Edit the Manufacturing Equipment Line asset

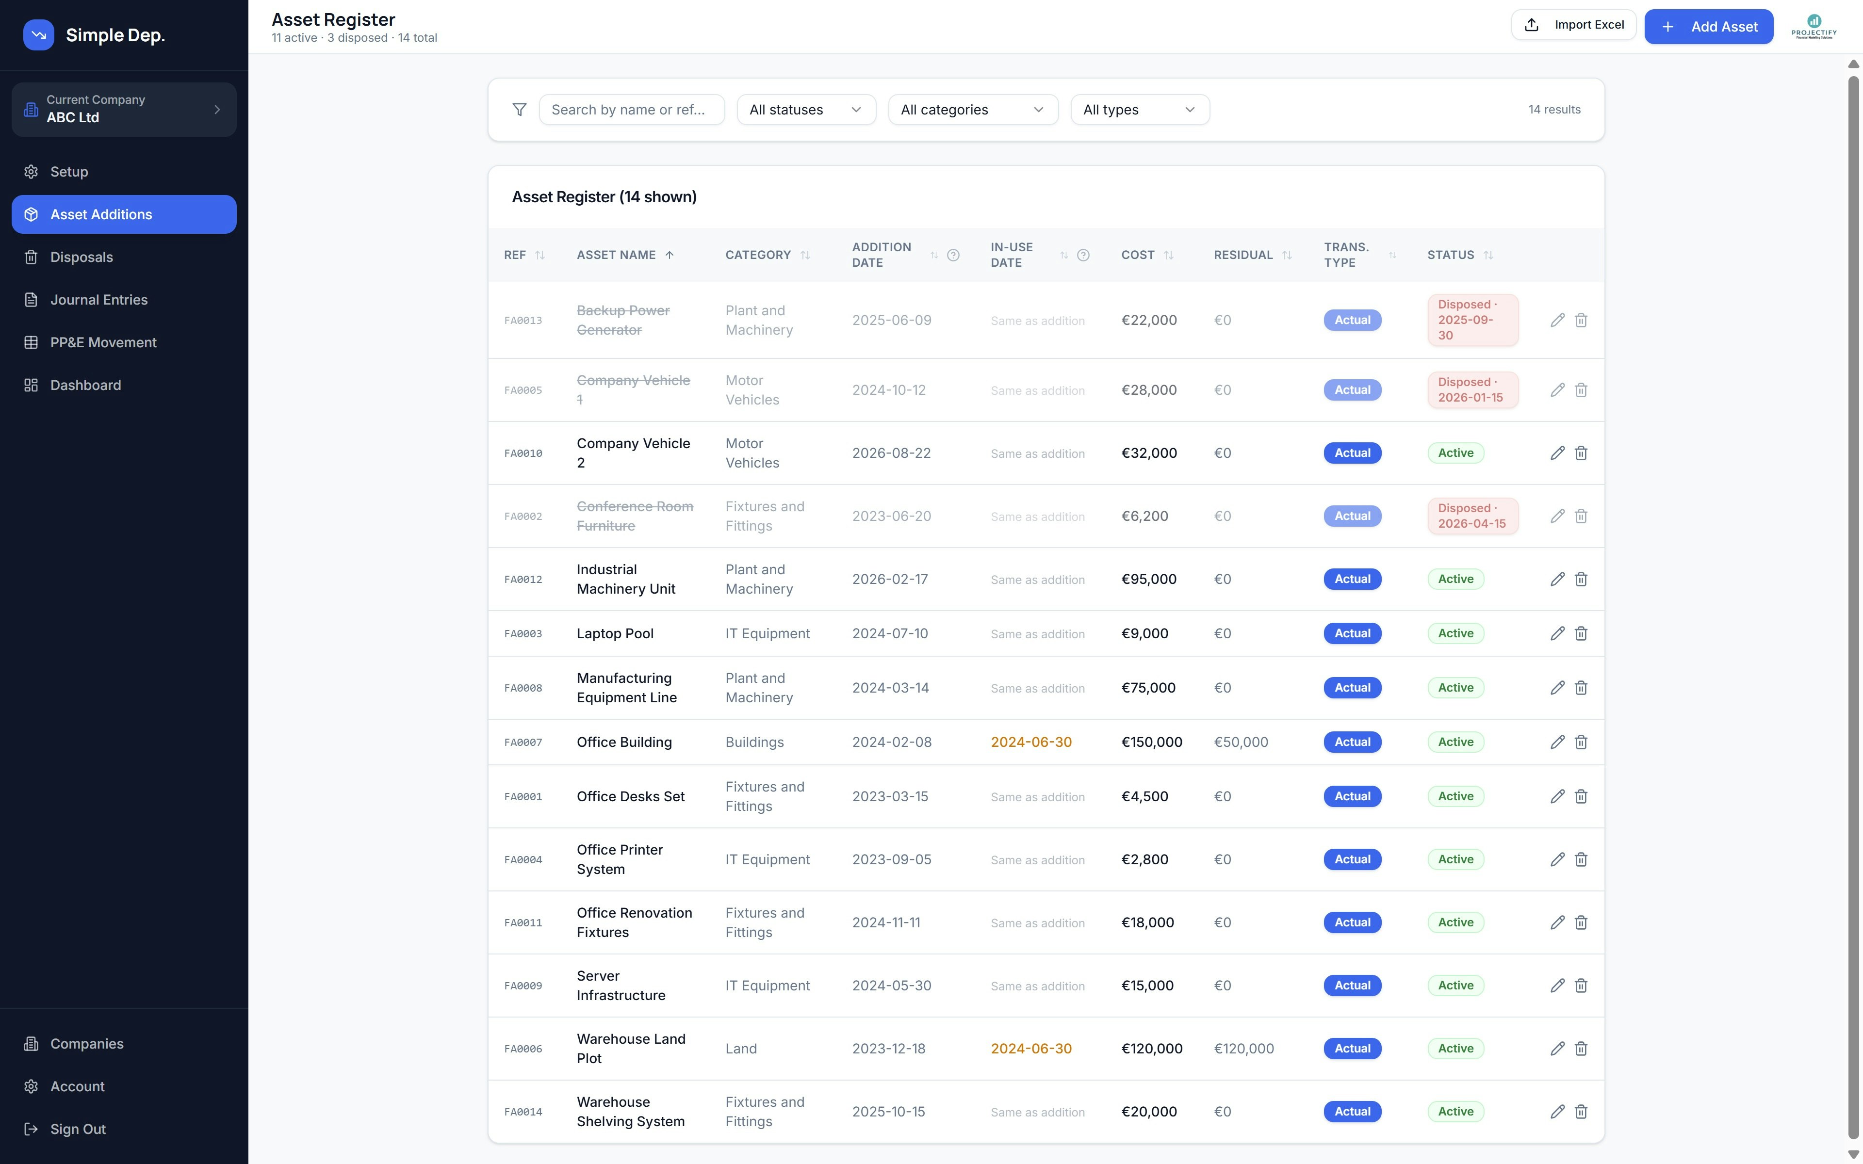[x=1557, y=687]
